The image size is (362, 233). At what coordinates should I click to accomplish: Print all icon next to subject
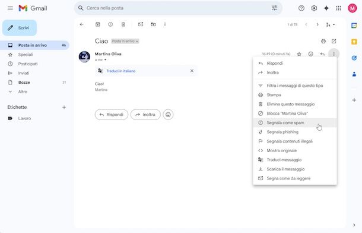[323, 41]
